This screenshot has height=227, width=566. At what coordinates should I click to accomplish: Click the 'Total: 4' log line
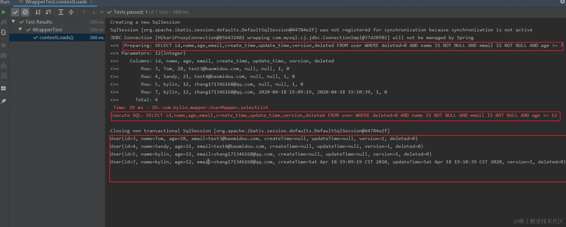pyautogui.click(x=134, y=100)
